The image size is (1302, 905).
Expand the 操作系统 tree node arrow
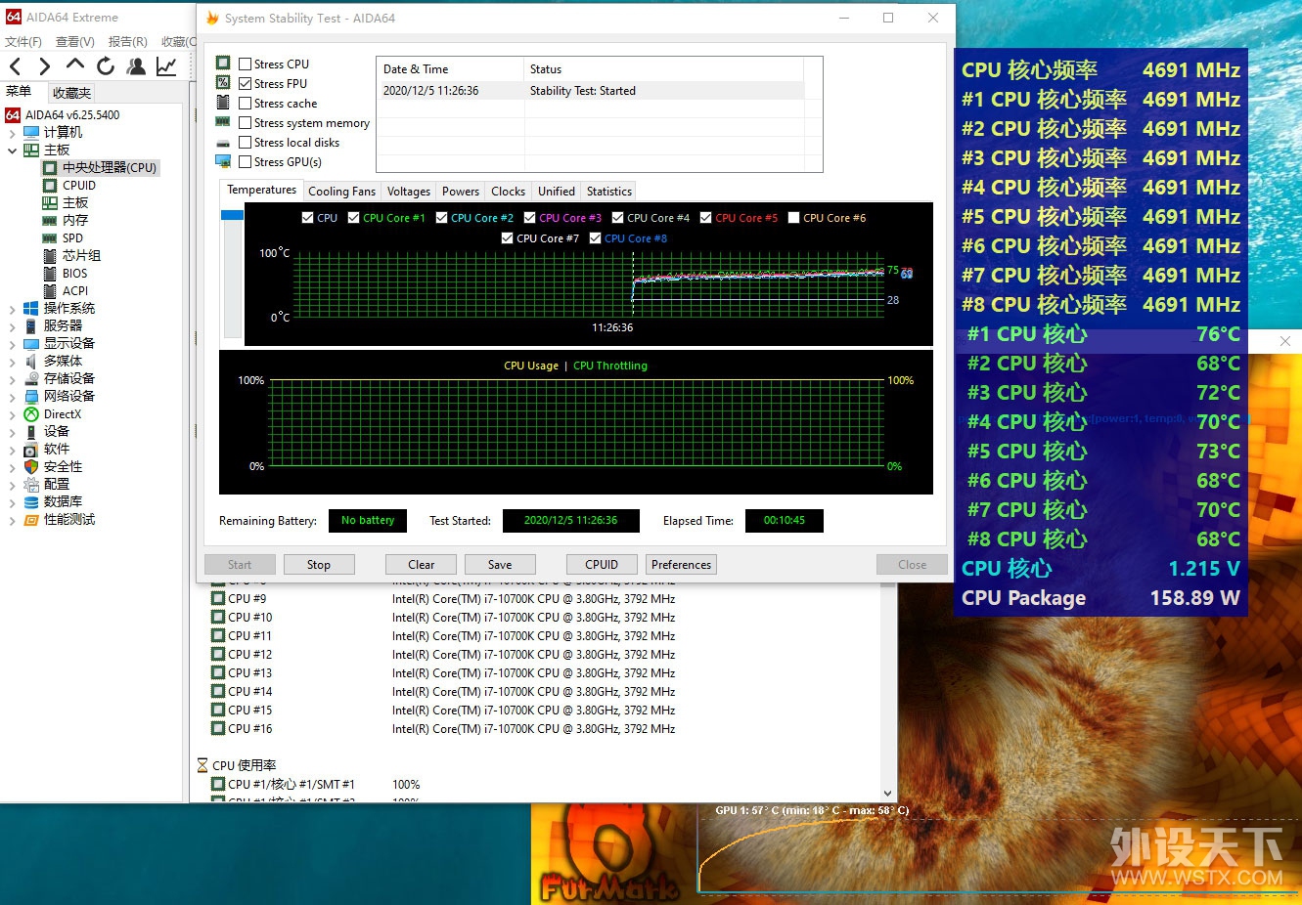pos(12,309)
